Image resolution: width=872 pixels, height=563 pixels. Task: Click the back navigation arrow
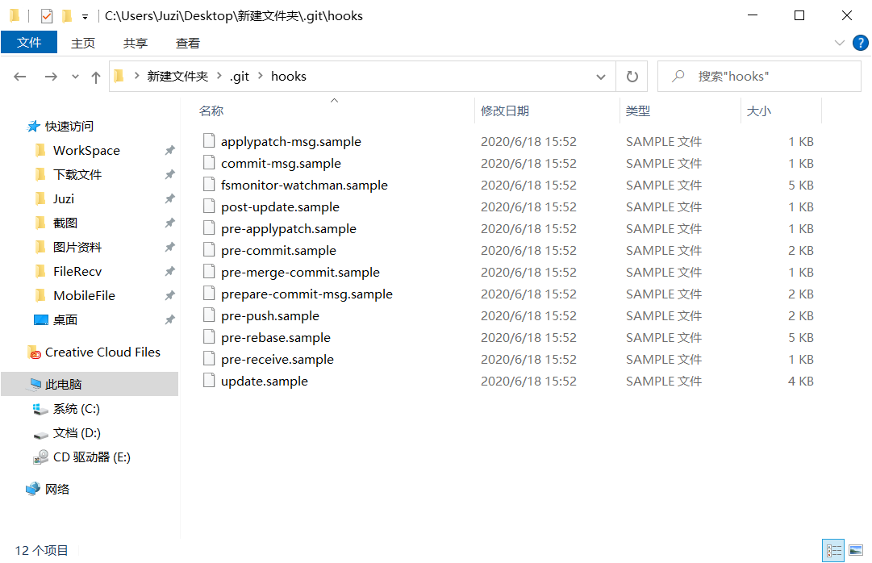coord(19,76)
